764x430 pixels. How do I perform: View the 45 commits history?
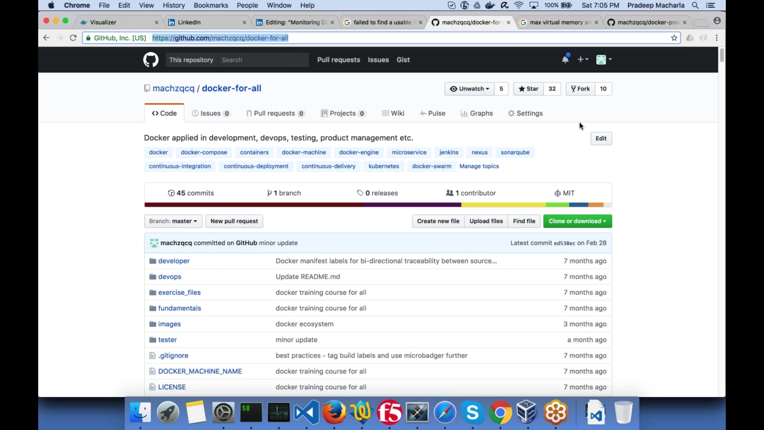[x=191, y=193]
